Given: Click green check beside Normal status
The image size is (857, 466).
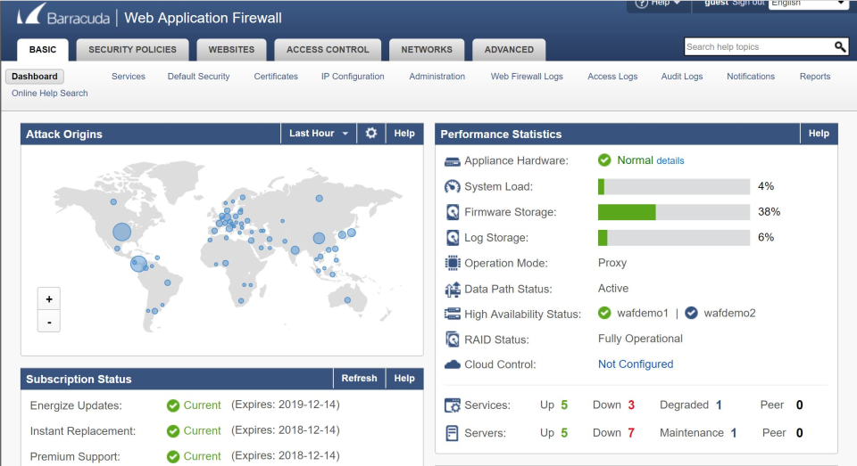Looking at the screenshot, I should coord(604,159).
